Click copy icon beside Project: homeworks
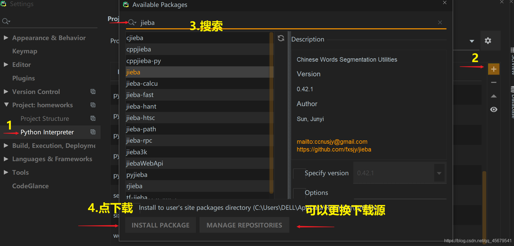The width and height of the screenshot is (514, 246). 93,105
